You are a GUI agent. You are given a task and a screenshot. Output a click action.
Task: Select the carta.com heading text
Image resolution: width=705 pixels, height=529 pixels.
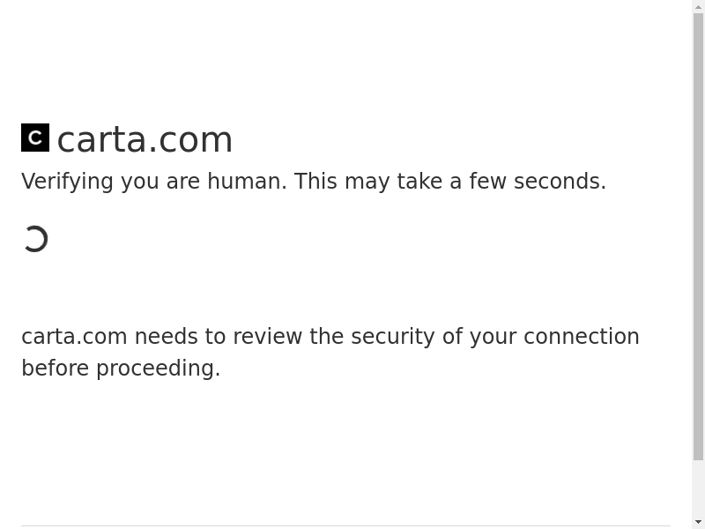[145, 139]
